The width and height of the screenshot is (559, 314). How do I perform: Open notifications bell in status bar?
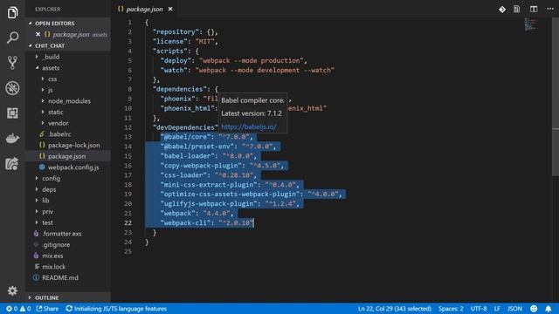(x=549, y=309)
